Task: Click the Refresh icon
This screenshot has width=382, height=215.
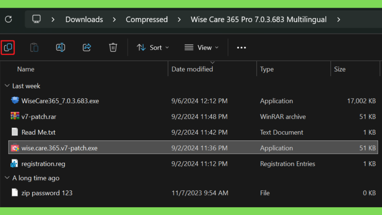Action: (9, 19)
